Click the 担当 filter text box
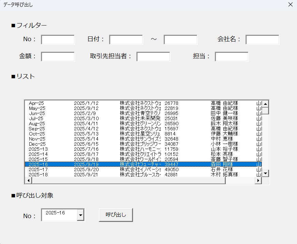The image size is (297, 244). point(232,56)
